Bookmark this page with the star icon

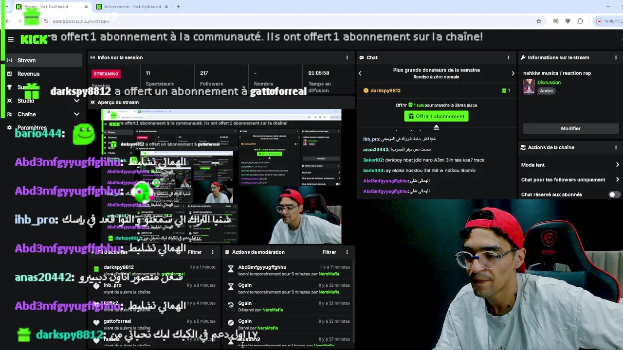click(x=539, y=21)
